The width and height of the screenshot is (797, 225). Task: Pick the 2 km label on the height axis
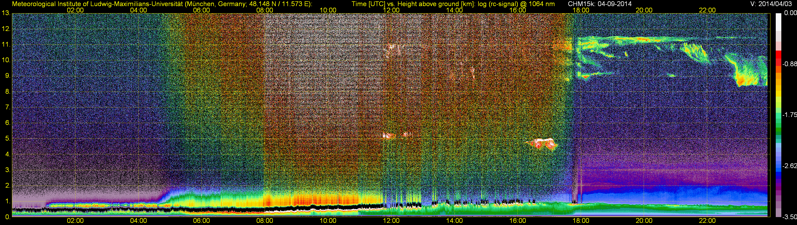[x=7, y=186]
